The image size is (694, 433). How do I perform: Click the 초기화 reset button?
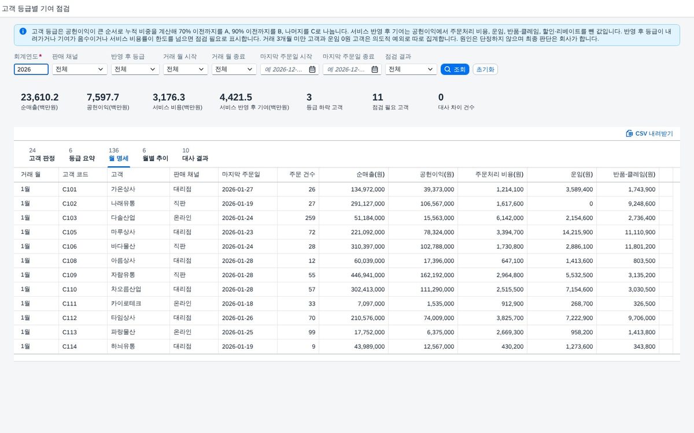[x=485, y=69]
